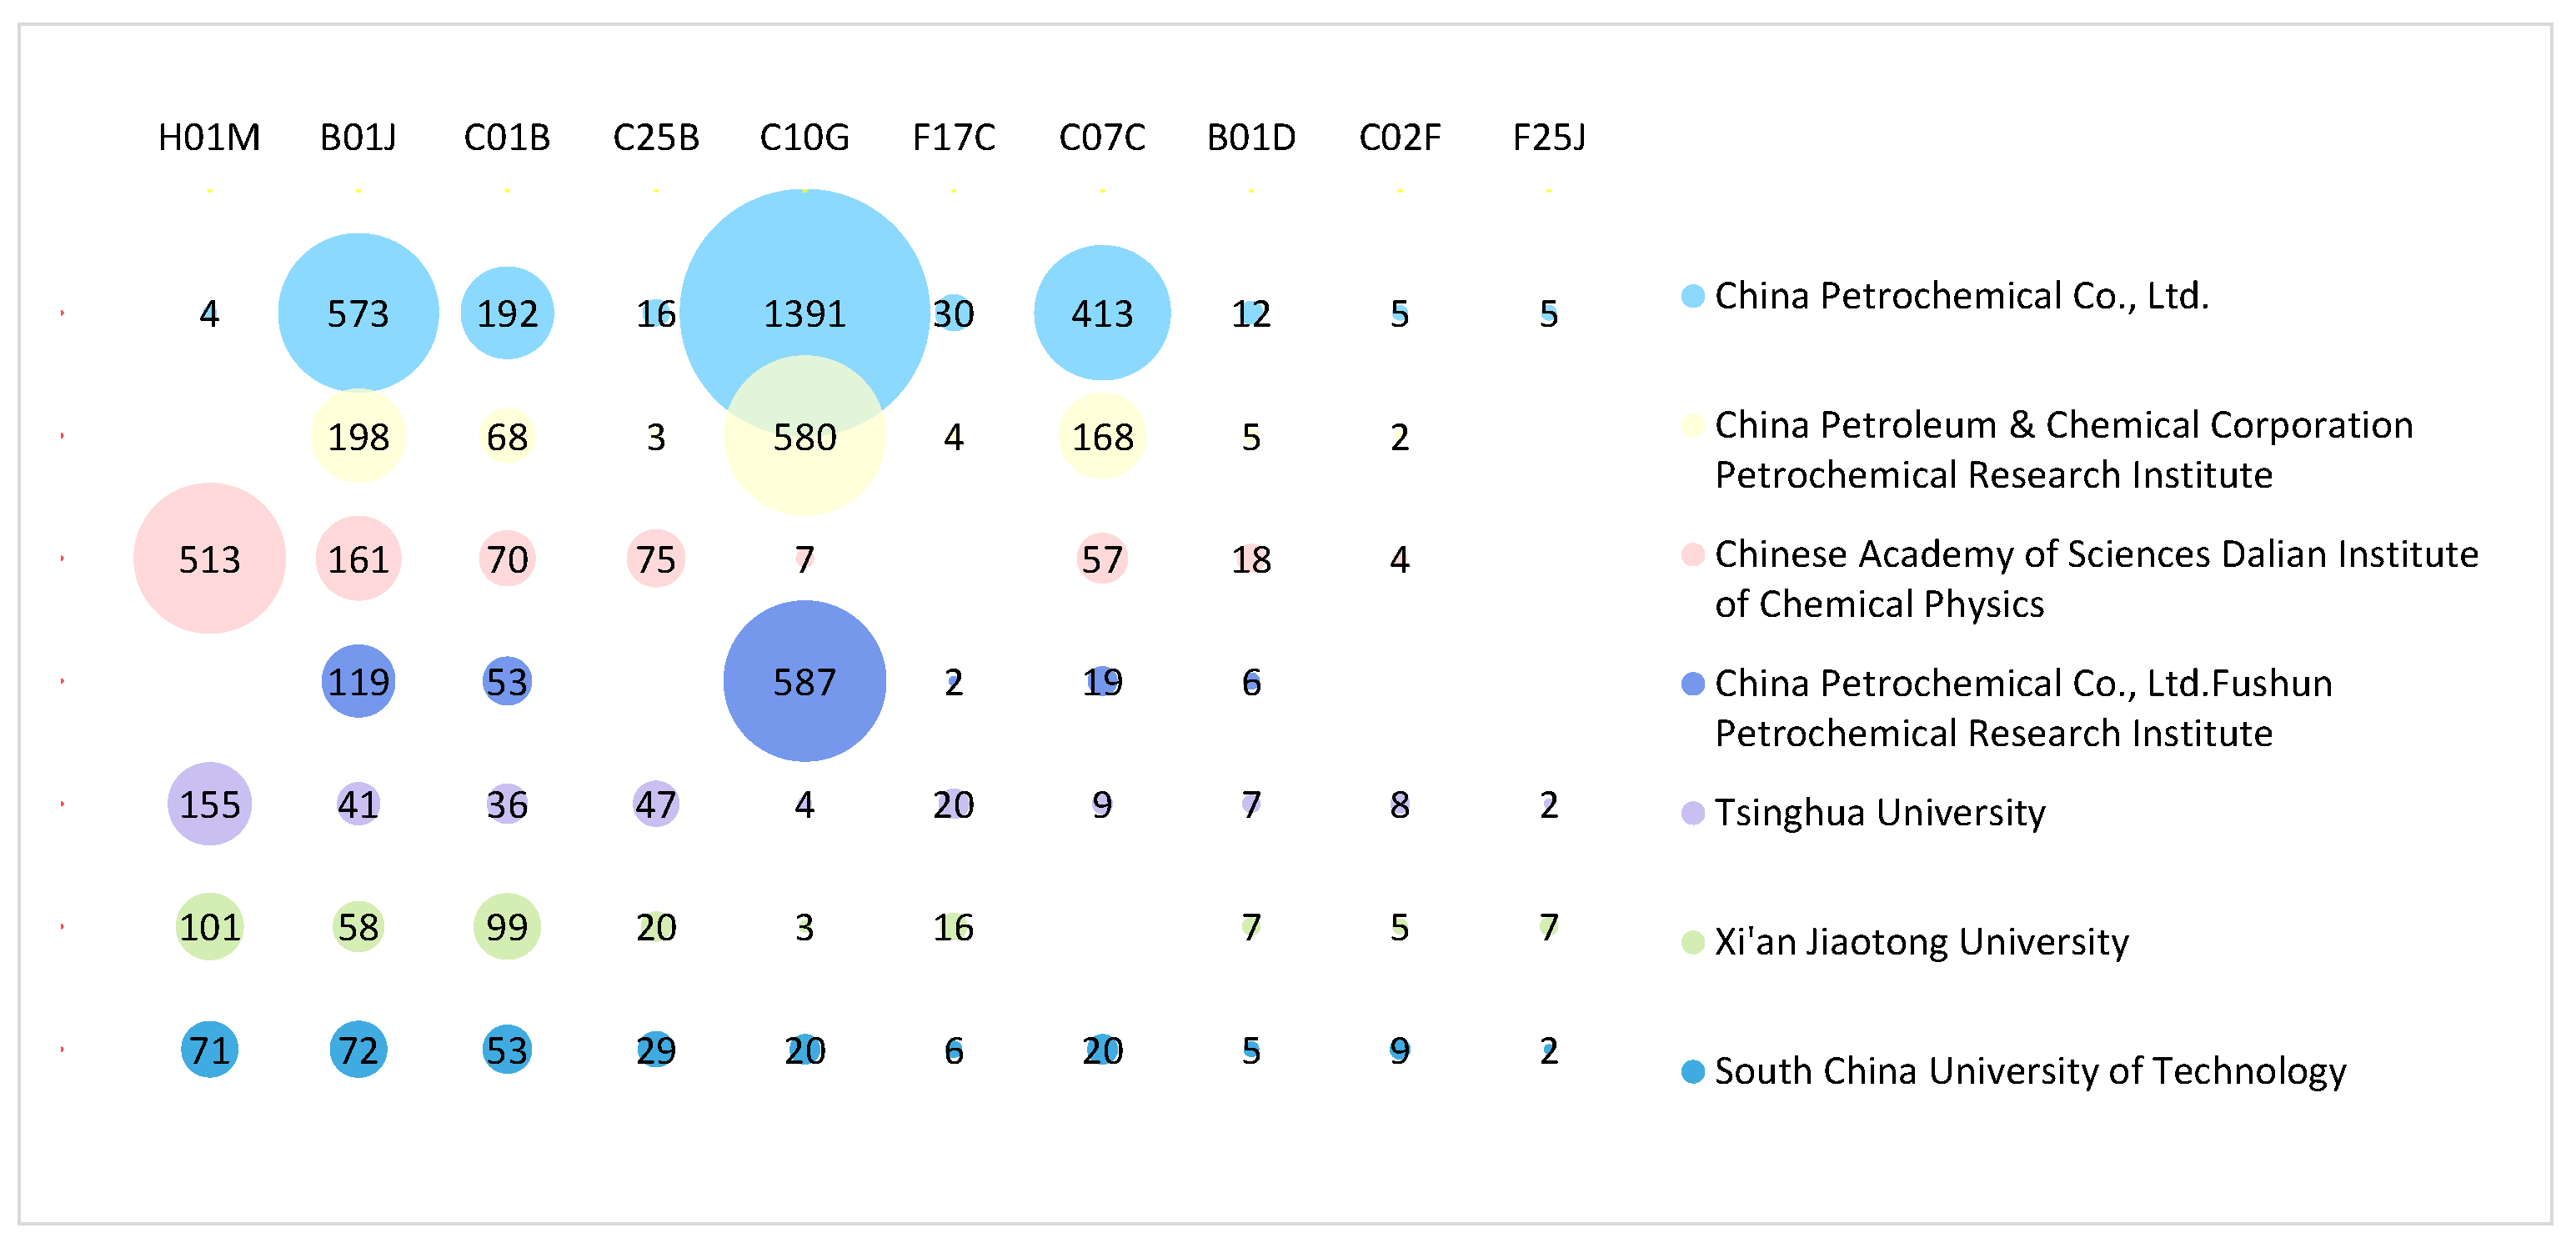The width and height of the screenshot is (2576, 1248).
Task: Click the Tsinghua University legend color dot
Action: [x=1692, y=813]
